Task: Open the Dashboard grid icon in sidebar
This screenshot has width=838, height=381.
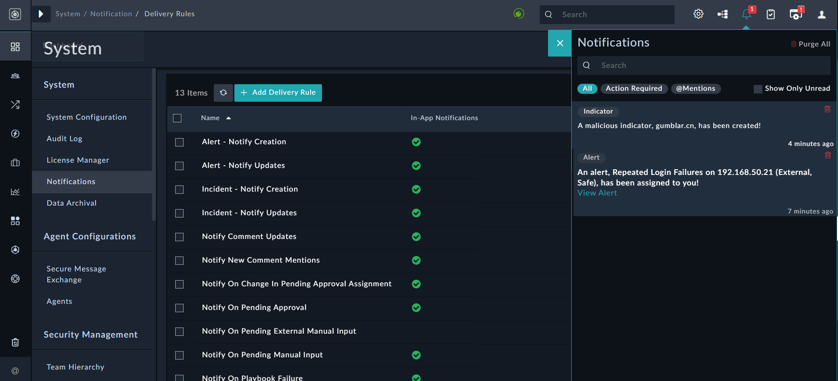Action: click(15, 47)
